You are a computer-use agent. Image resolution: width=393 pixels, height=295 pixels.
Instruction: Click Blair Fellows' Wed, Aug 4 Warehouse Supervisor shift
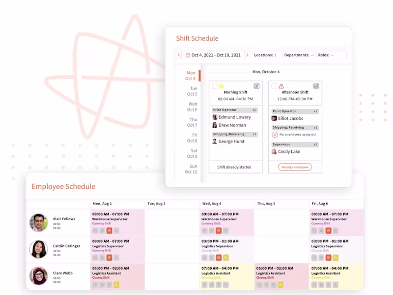click(x=227, y=223)
